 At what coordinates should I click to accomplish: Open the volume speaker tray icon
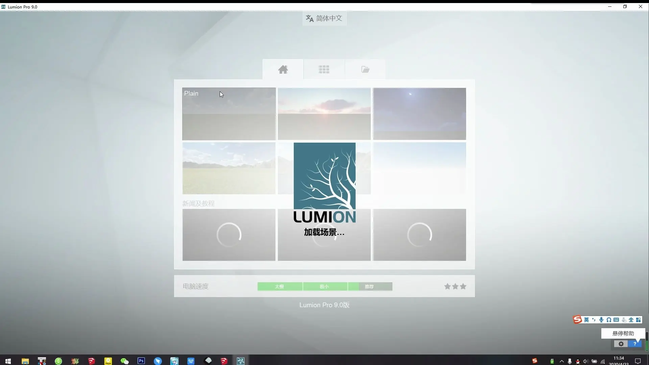(586, 361)
